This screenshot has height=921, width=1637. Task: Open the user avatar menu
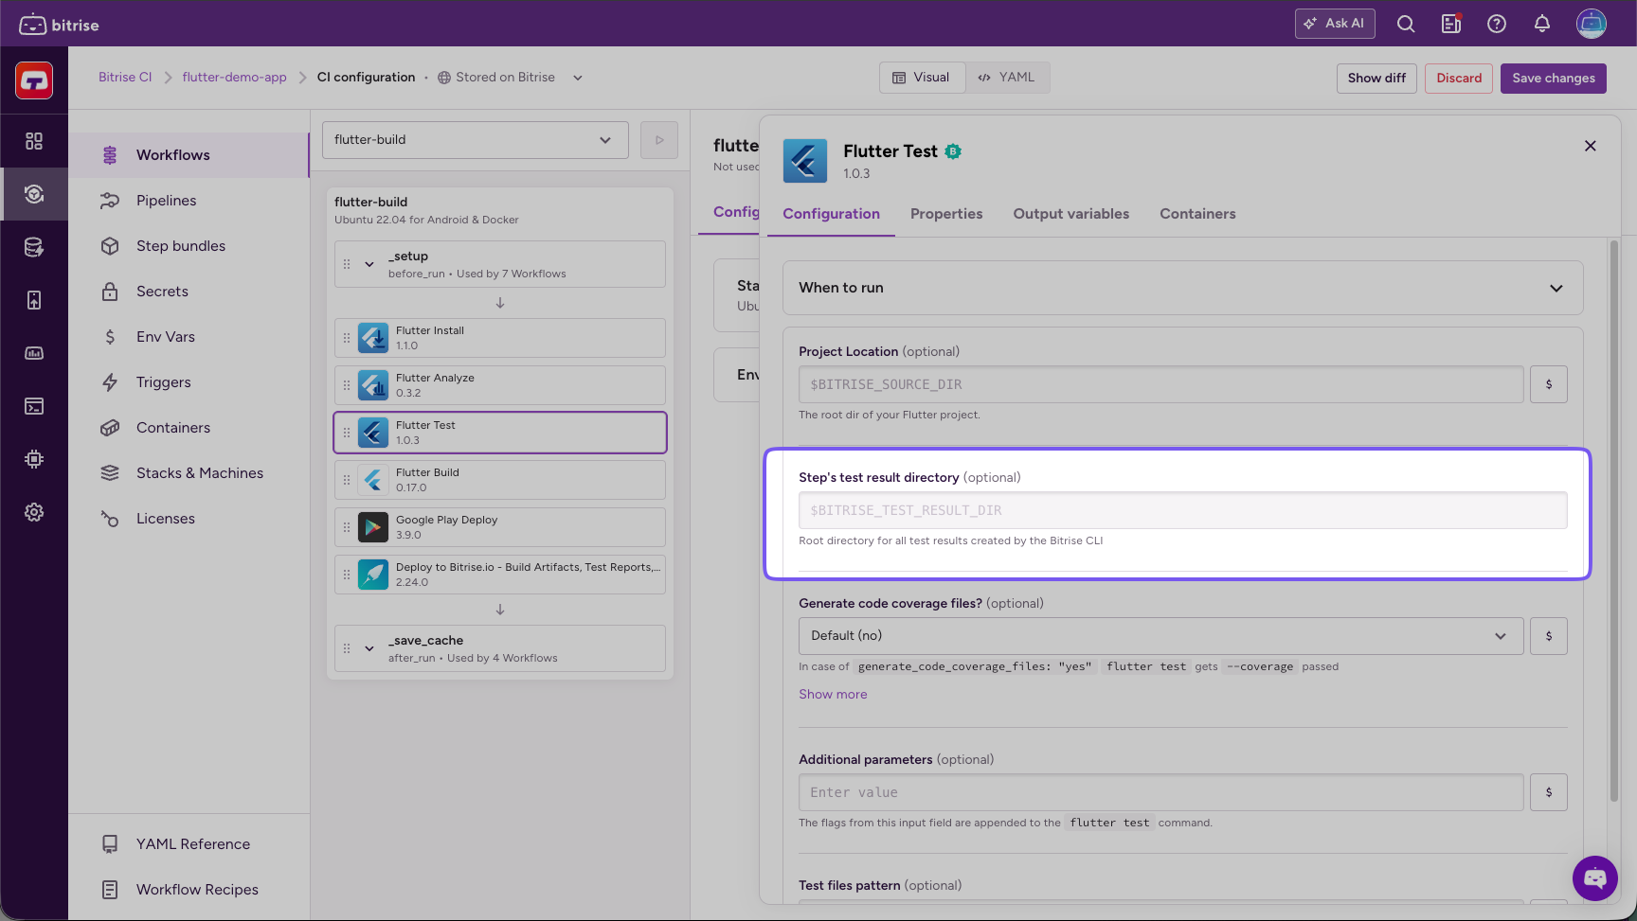pyautogui.click(x=1592, y=24)
